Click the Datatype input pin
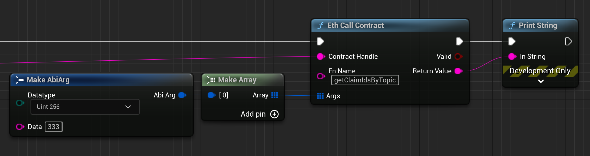The width and height of the screenshot is (590, 156). pyautogui.click(x=20, y=103)
